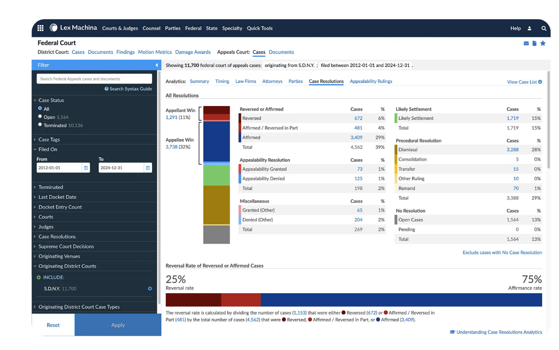559x350 pixels.
Task: Select the All case status radio button
Action: tap(40, 108)
